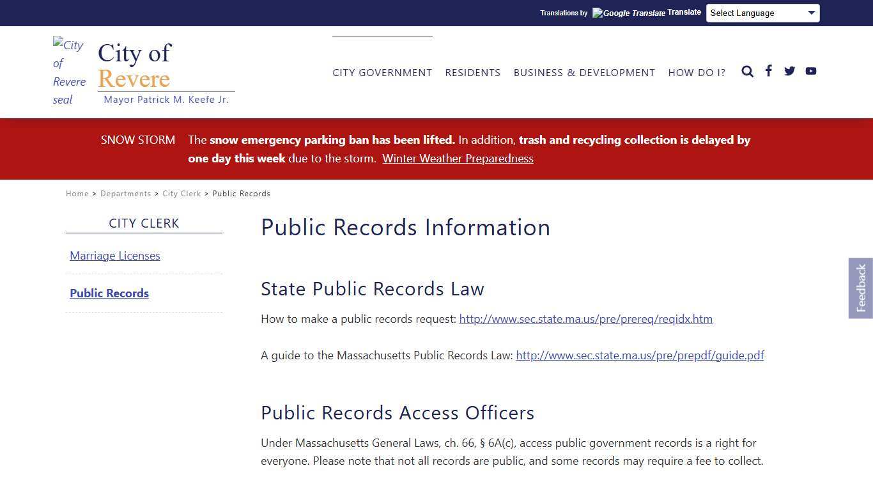
Task: Open the HOW DO I? menu
Action: click(x=697, y=72)
